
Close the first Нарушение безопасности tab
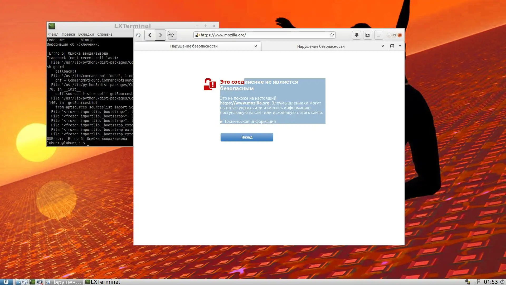[x=255, y=46]
